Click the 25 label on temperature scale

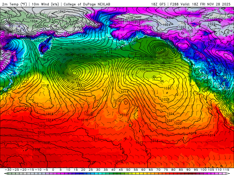coord(91,170)
